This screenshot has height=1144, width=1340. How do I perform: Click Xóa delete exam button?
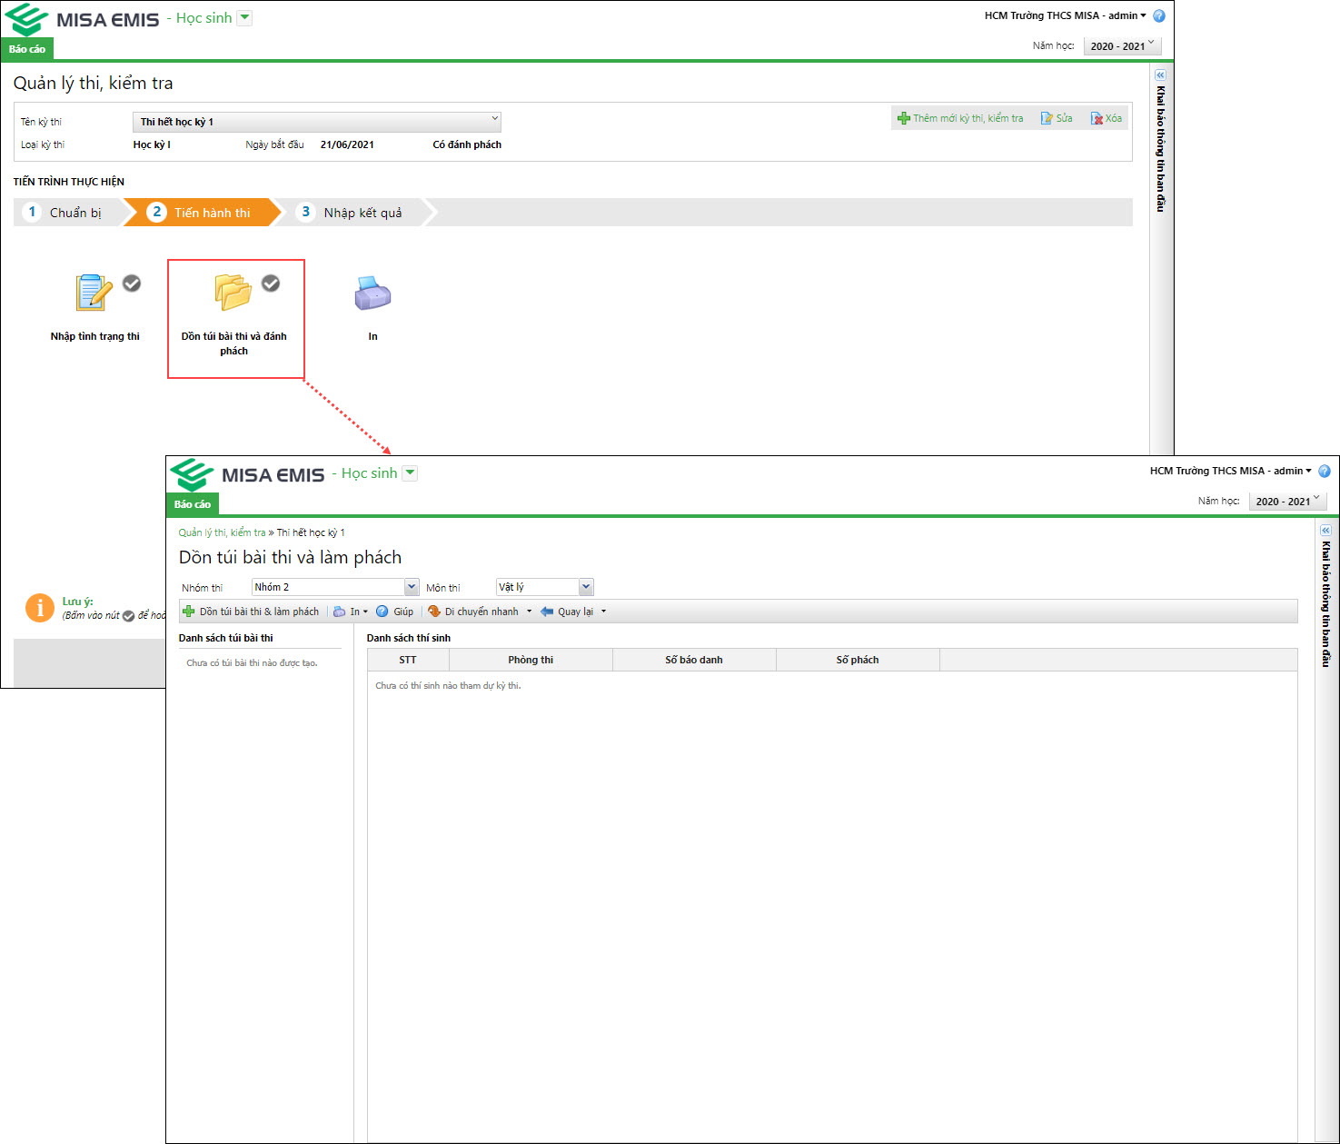click(x=1107, y=118)
